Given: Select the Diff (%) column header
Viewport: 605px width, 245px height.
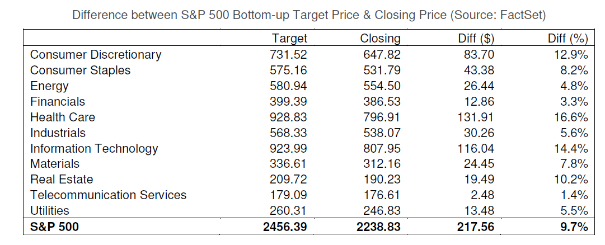Looking at the screenshot, I should (x=568, y=39).
